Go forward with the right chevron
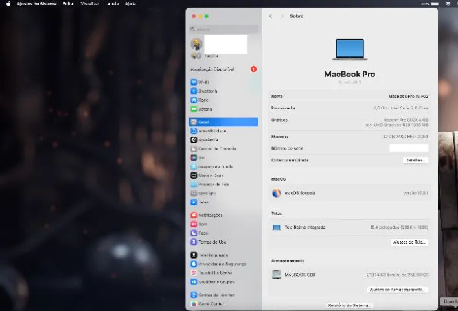 point(282,16)
